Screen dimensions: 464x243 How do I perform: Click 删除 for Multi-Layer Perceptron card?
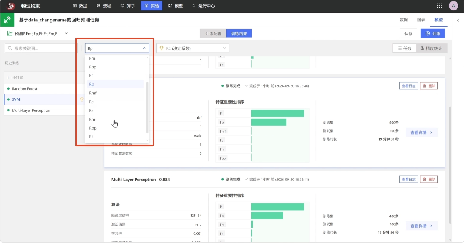click(x=429, y=179)
